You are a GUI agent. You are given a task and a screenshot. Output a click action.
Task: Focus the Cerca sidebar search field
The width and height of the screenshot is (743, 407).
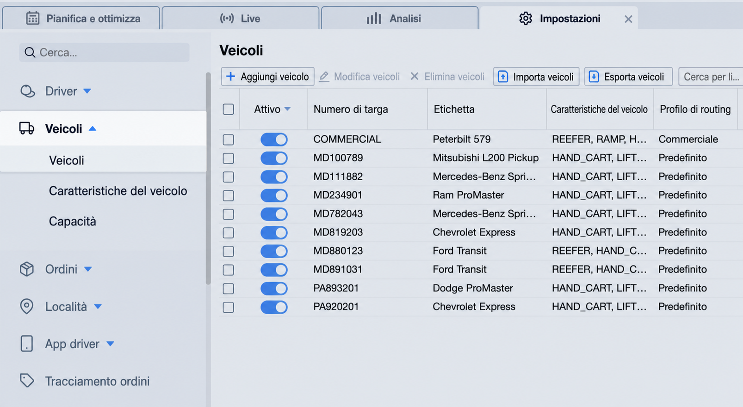pyautogui.click(x=105, y=53)
